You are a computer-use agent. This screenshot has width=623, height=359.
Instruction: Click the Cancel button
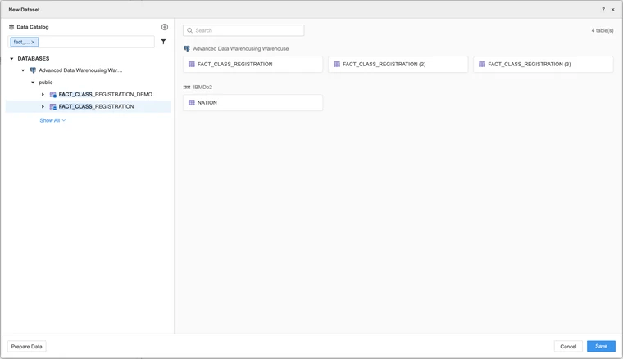tap(568, 347)
